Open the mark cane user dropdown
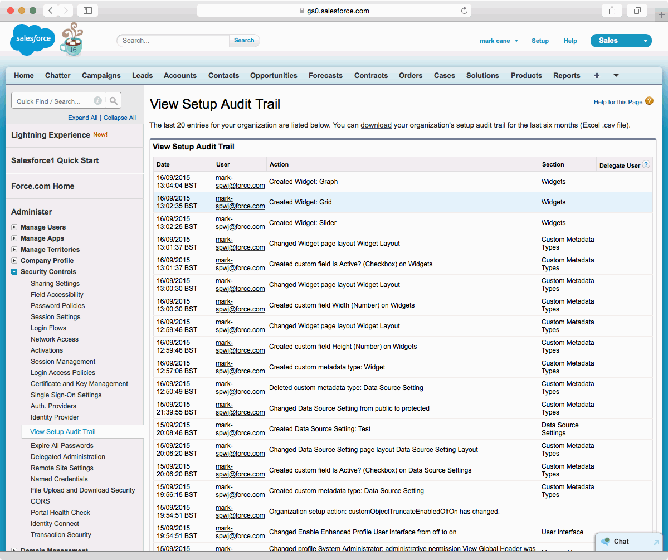The height and width of the screenshot is (560, 668). (499, 41)
